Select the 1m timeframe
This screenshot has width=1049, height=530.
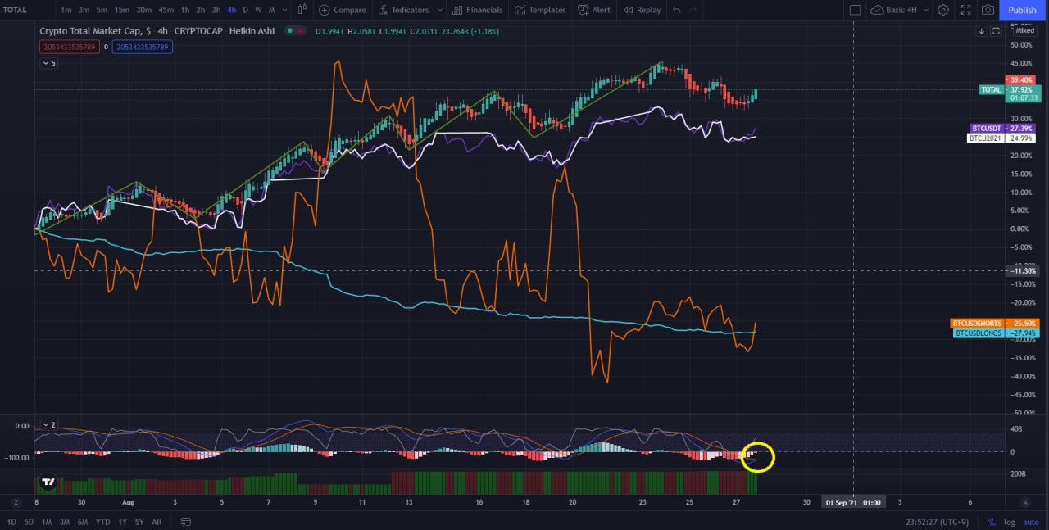[x=66, y=10]
